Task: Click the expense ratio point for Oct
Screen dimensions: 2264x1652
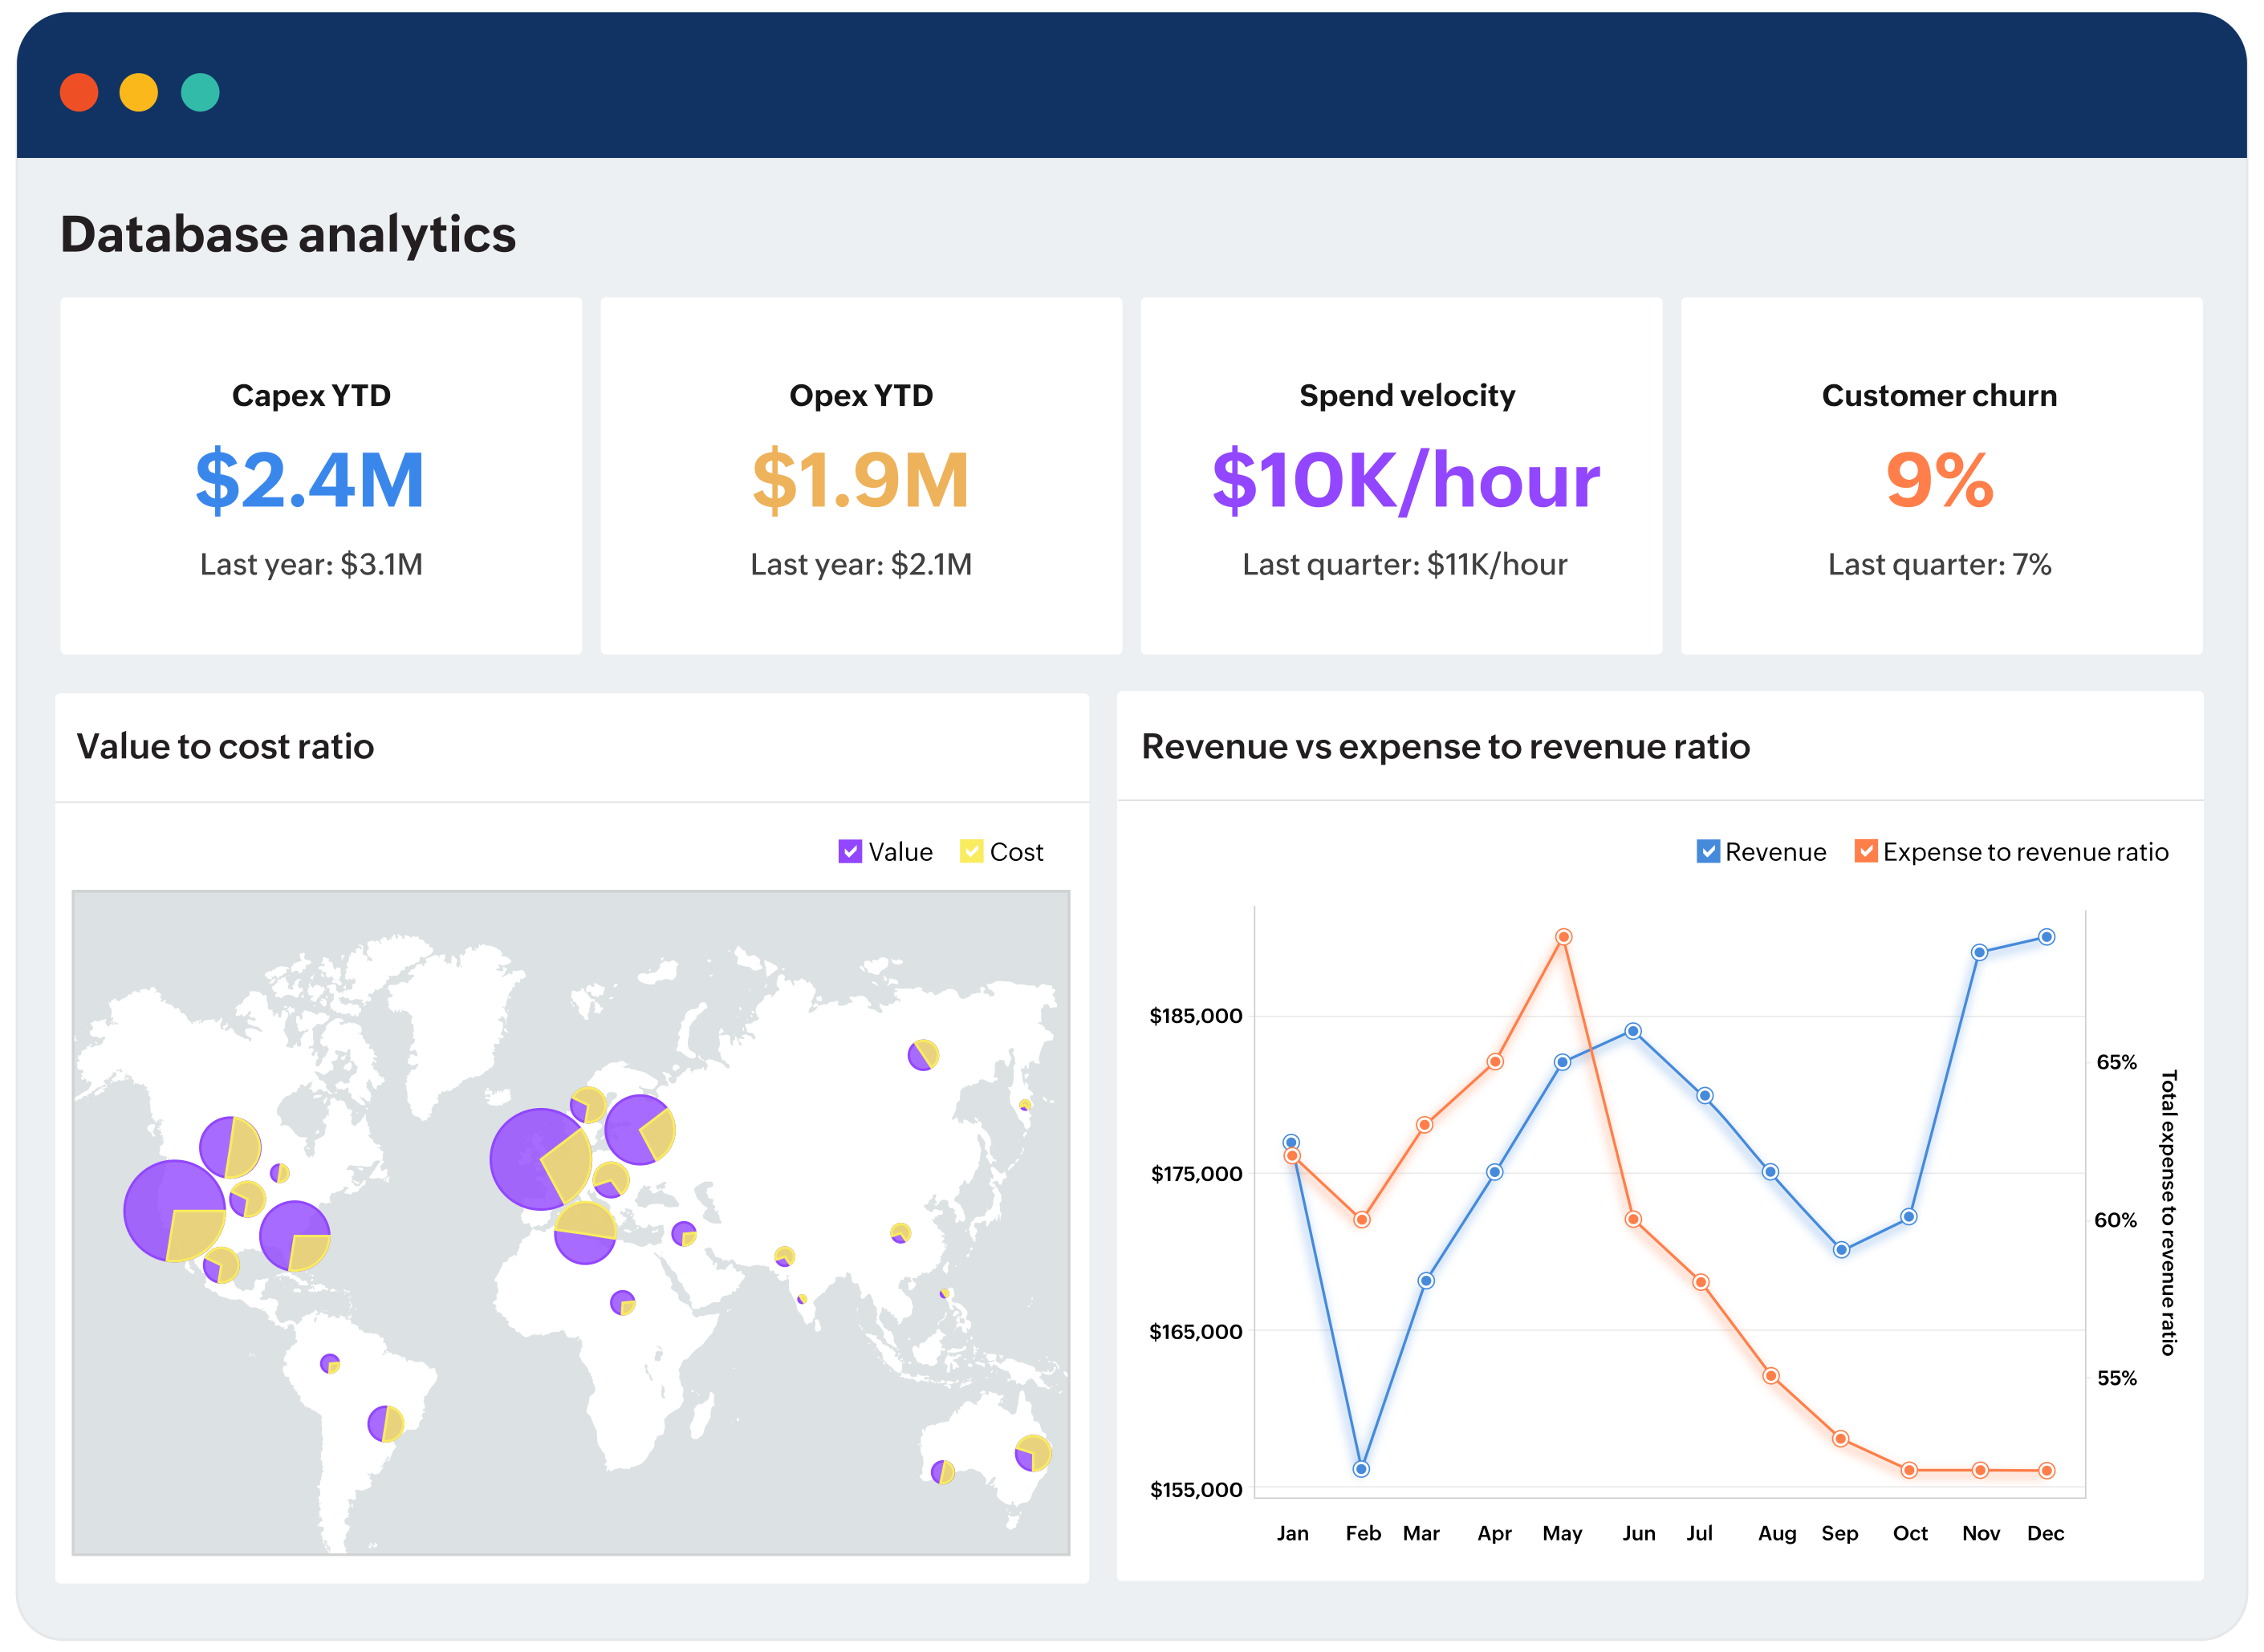Action: [x=1908, y=1470]
